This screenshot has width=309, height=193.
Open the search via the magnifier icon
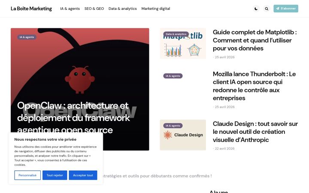(x=267, y=9)
